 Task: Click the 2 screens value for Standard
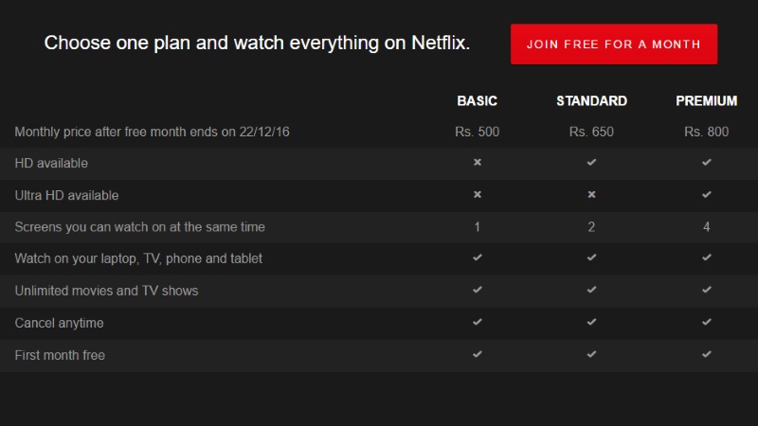click(591, 227)
